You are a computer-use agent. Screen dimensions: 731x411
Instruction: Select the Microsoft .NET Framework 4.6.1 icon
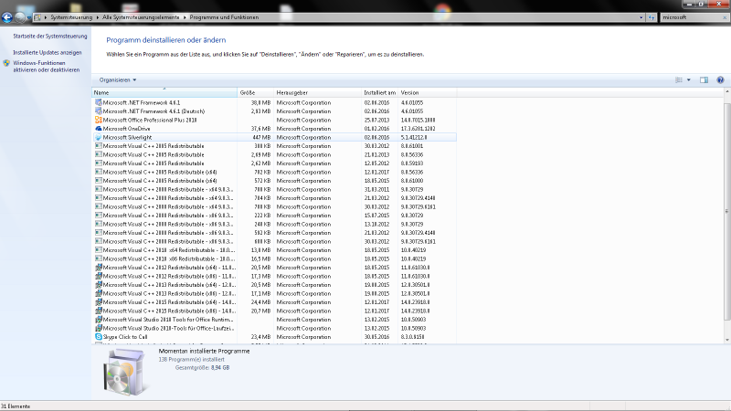(x=99, y=102)
